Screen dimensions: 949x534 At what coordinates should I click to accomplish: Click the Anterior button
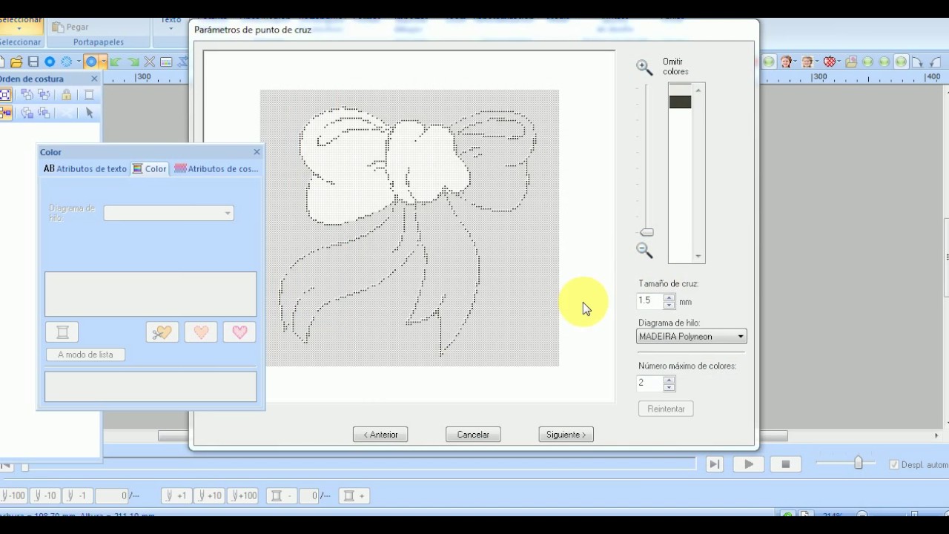coord(380,435)
